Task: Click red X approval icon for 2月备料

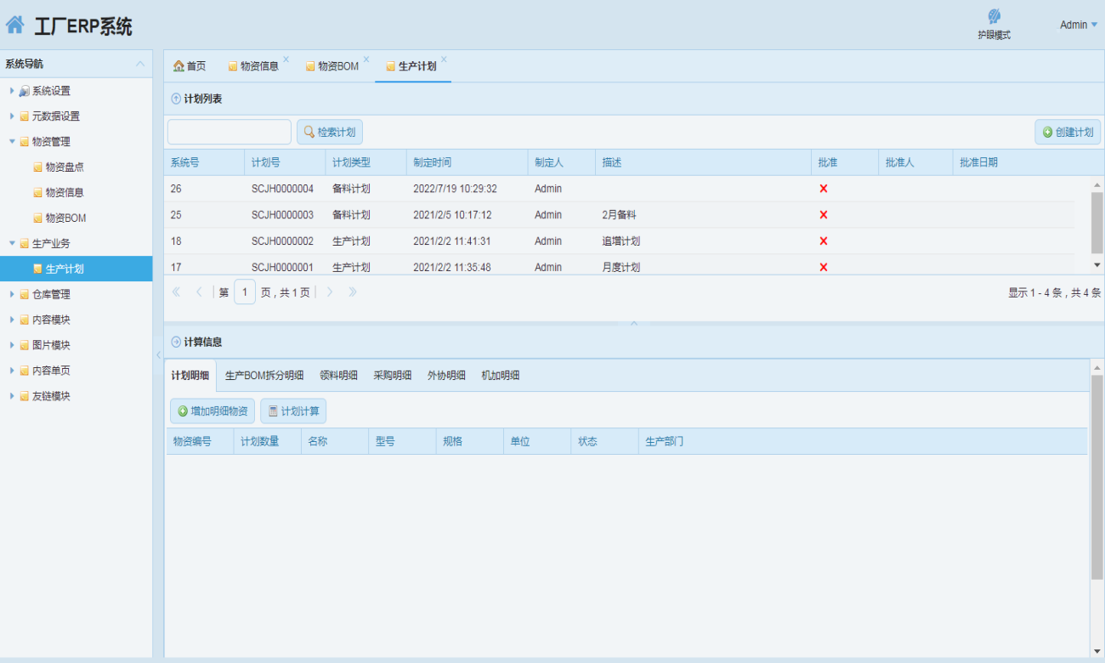Action: click(823, 215)
